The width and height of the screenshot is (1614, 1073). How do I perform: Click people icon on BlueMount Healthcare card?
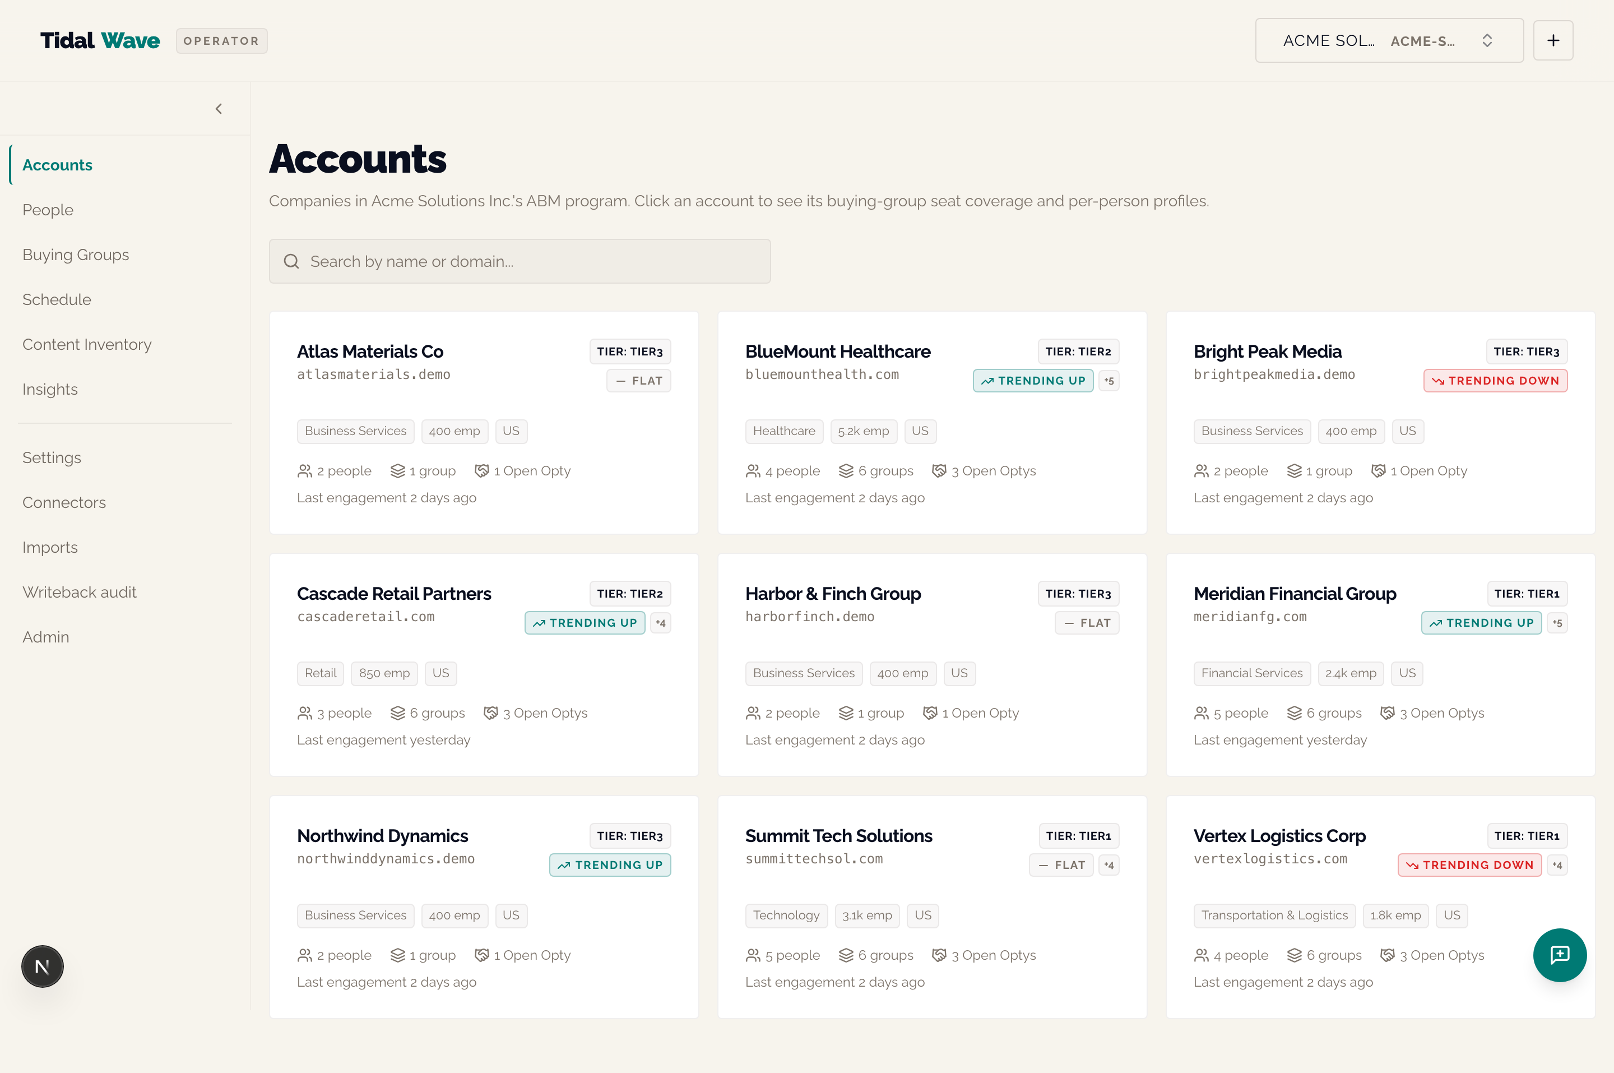tap(753, 471)
